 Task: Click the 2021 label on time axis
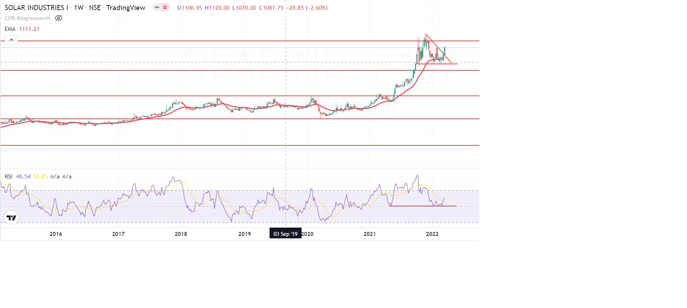tap(370, 234)
